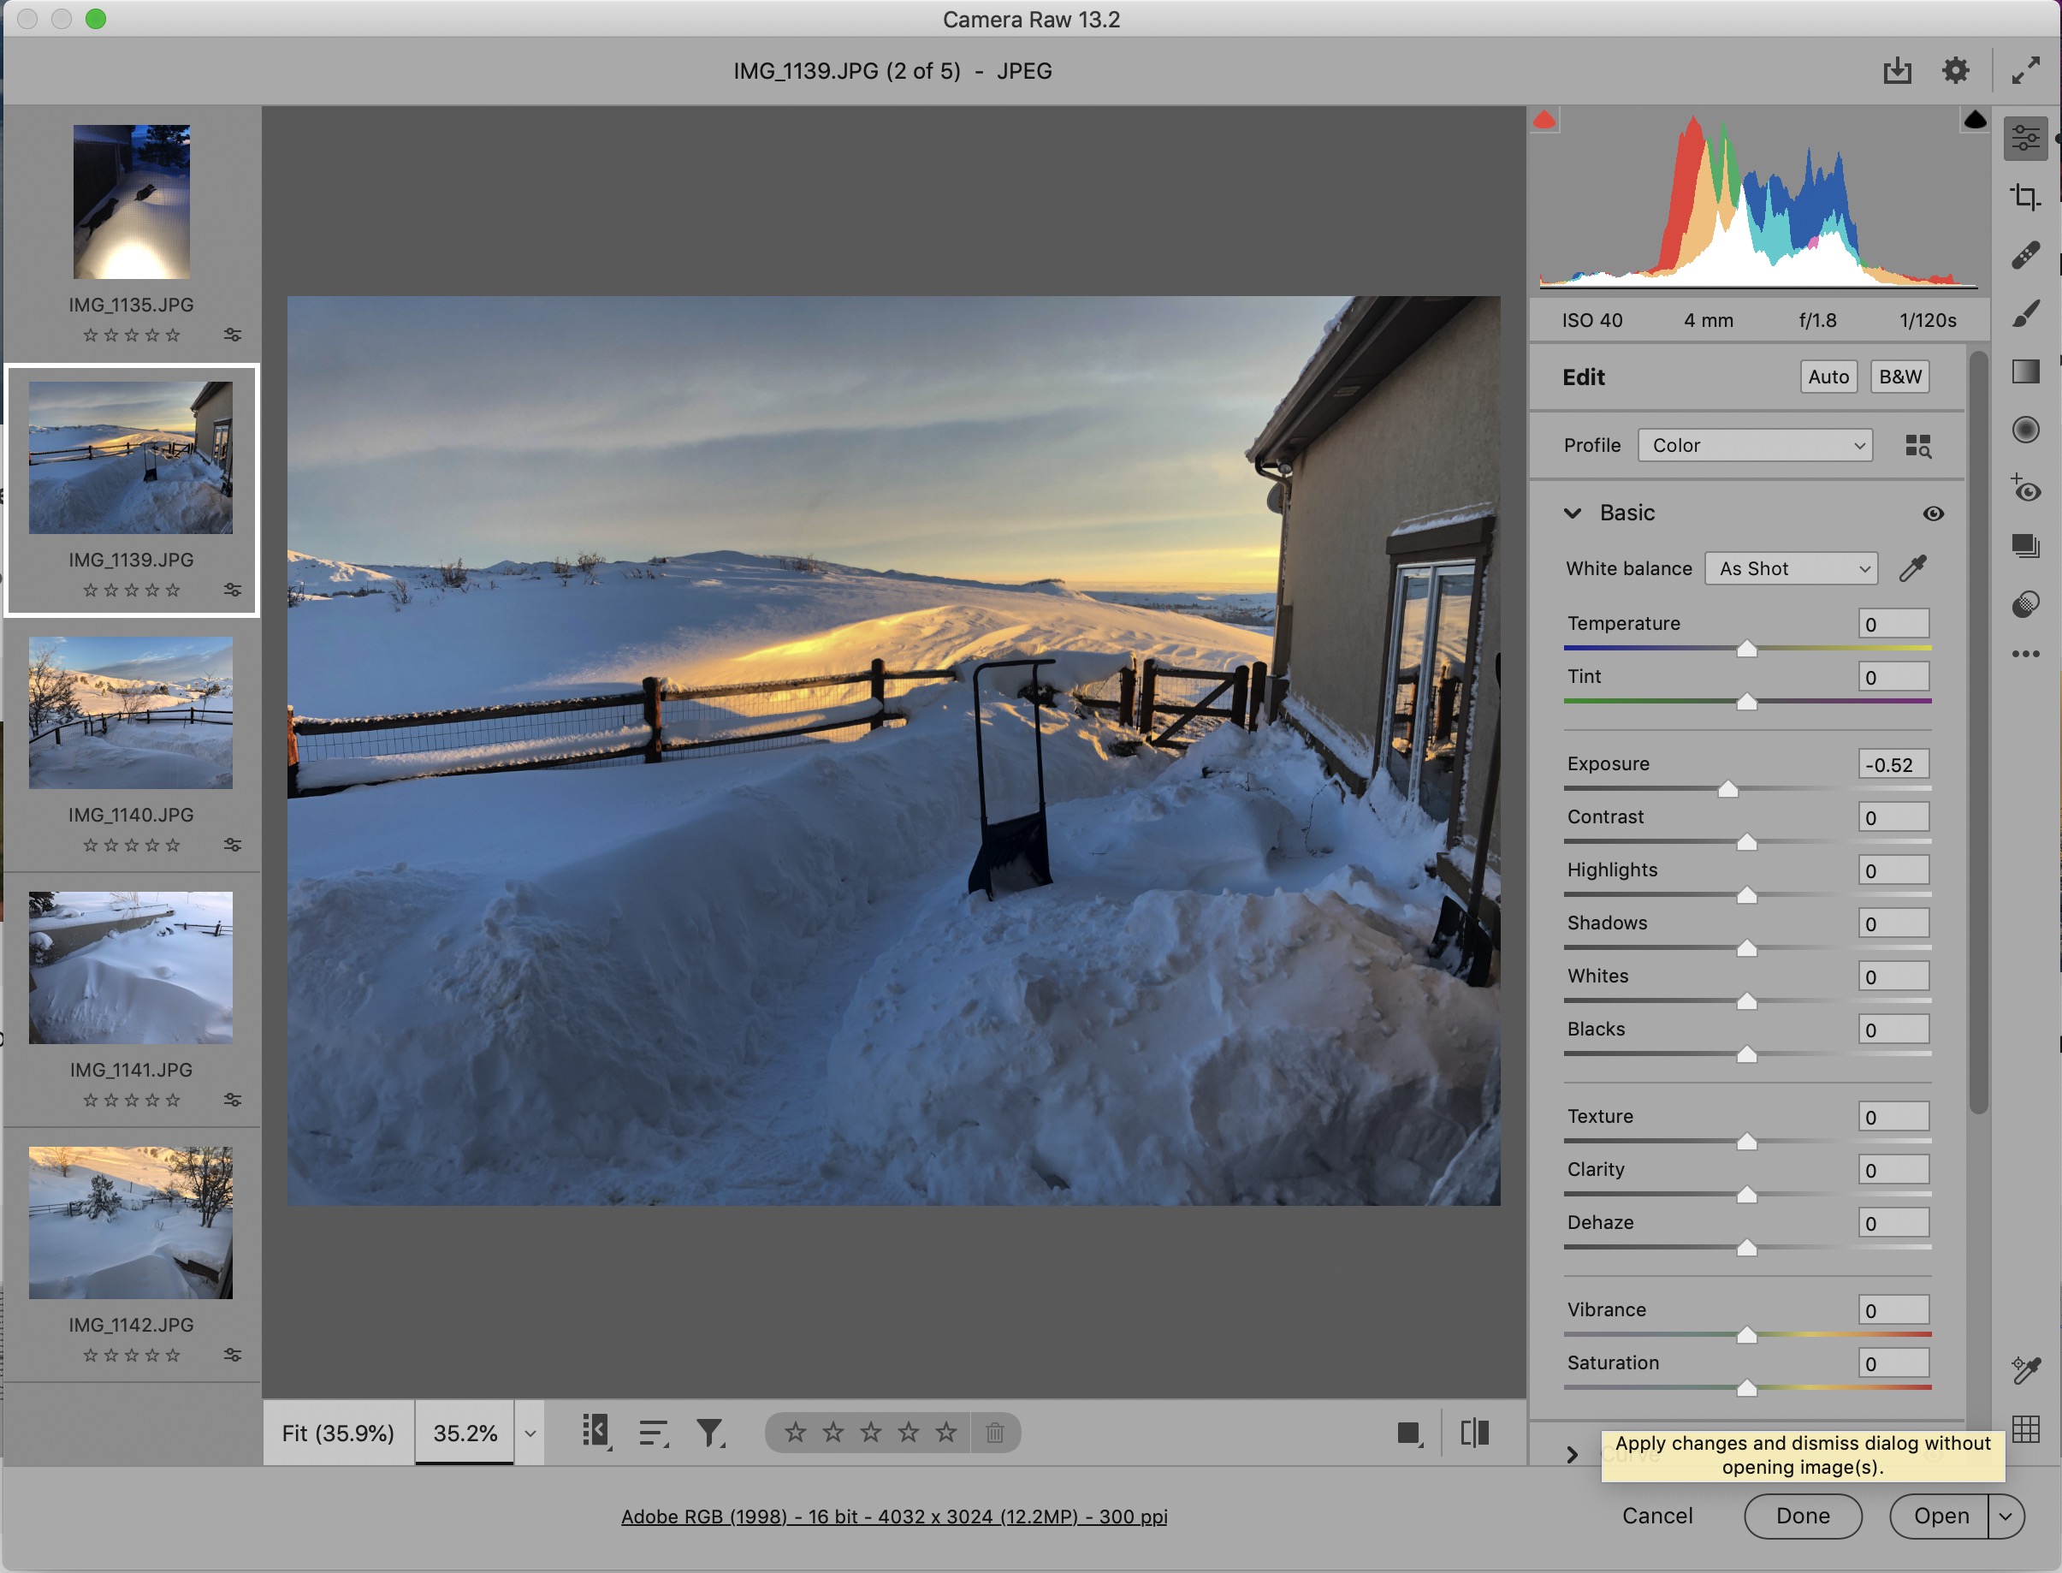Open workflow options Adobe RGB link
The width and height of the screenshot is (2062, 1573).
point(894,1516)
